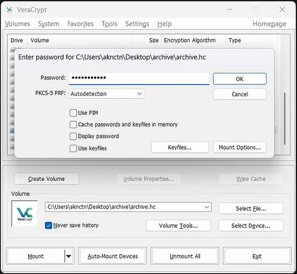Viewport: 297px width, 274px height.
Task: Click the Size column header
Action: tap(147, 40)
